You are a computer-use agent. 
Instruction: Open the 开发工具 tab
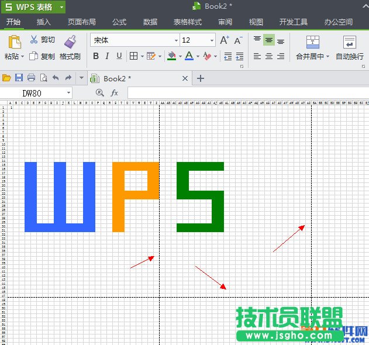point(293,22)
